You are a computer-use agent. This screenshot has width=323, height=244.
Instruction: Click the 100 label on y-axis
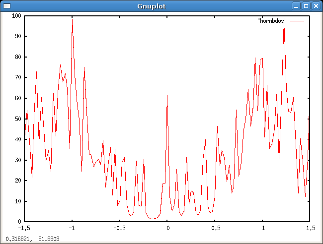(16, 15)
